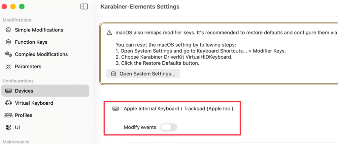
Task: Click the Virtual Keyboard puzzle icon
Action: click(9, 103)
